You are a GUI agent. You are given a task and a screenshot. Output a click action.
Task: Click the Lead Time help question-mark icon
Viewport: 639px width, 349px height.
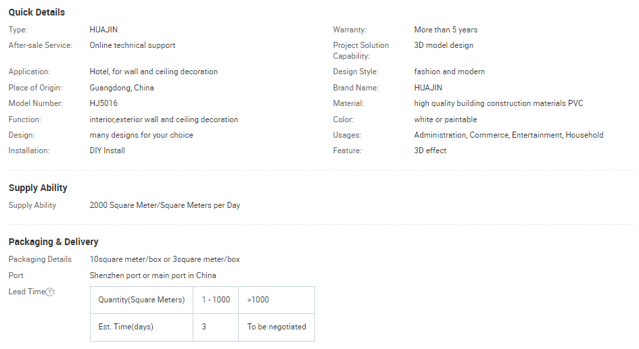click(x=50, y=292)
